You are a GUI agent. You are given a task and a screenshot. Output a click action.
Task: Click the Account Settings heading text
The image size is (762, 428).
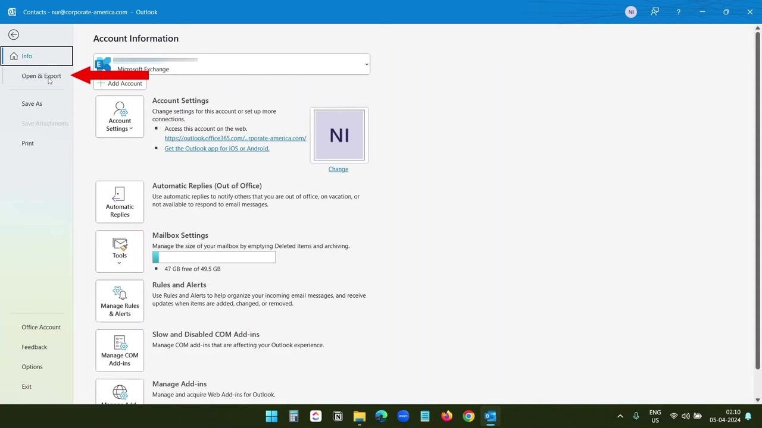click(x=180, y=100)
